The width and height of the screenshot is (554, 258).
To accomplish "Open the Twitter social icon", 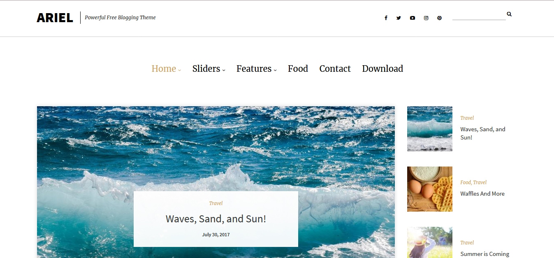I will 399,18.
